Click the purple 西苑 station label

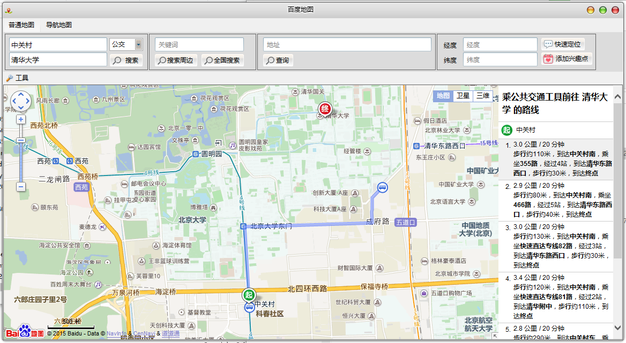81,187
